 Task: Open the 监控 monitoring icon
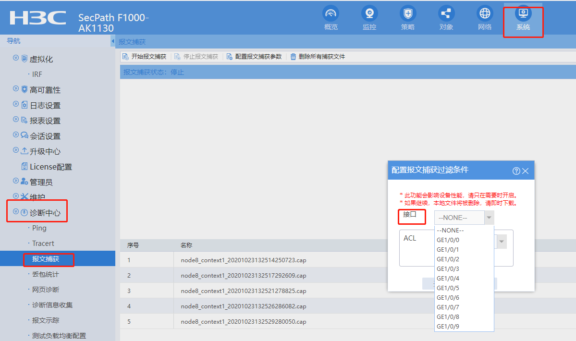369,13
